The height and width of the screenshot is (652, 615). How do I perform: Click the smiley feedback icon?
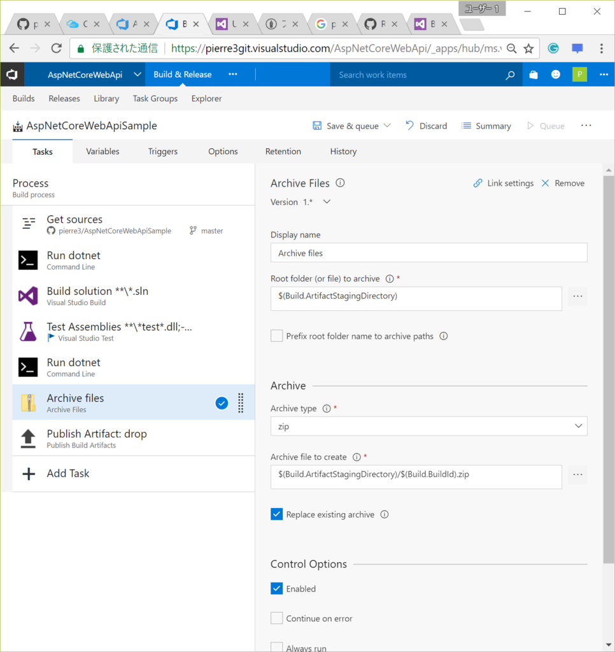click(556, 74)
